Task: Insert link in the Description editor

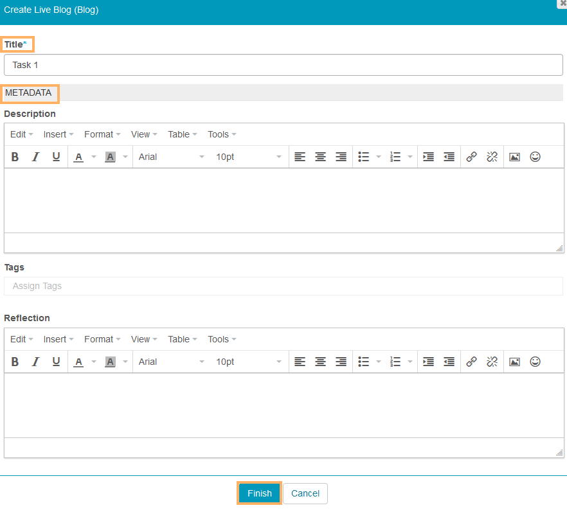Action: pyautogui.click(x=471, y=157)
